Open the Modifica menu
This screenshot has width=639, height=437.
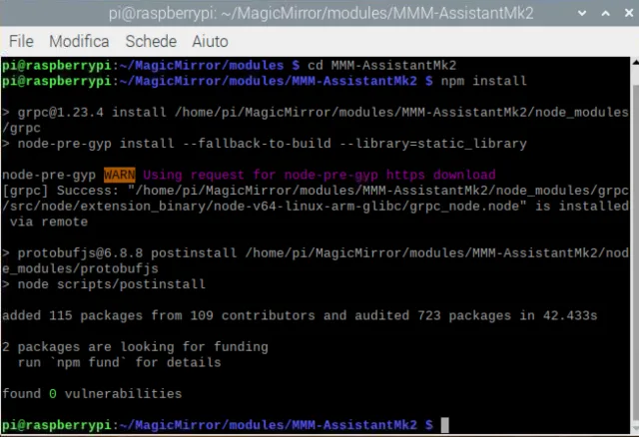tap(79, 42)
